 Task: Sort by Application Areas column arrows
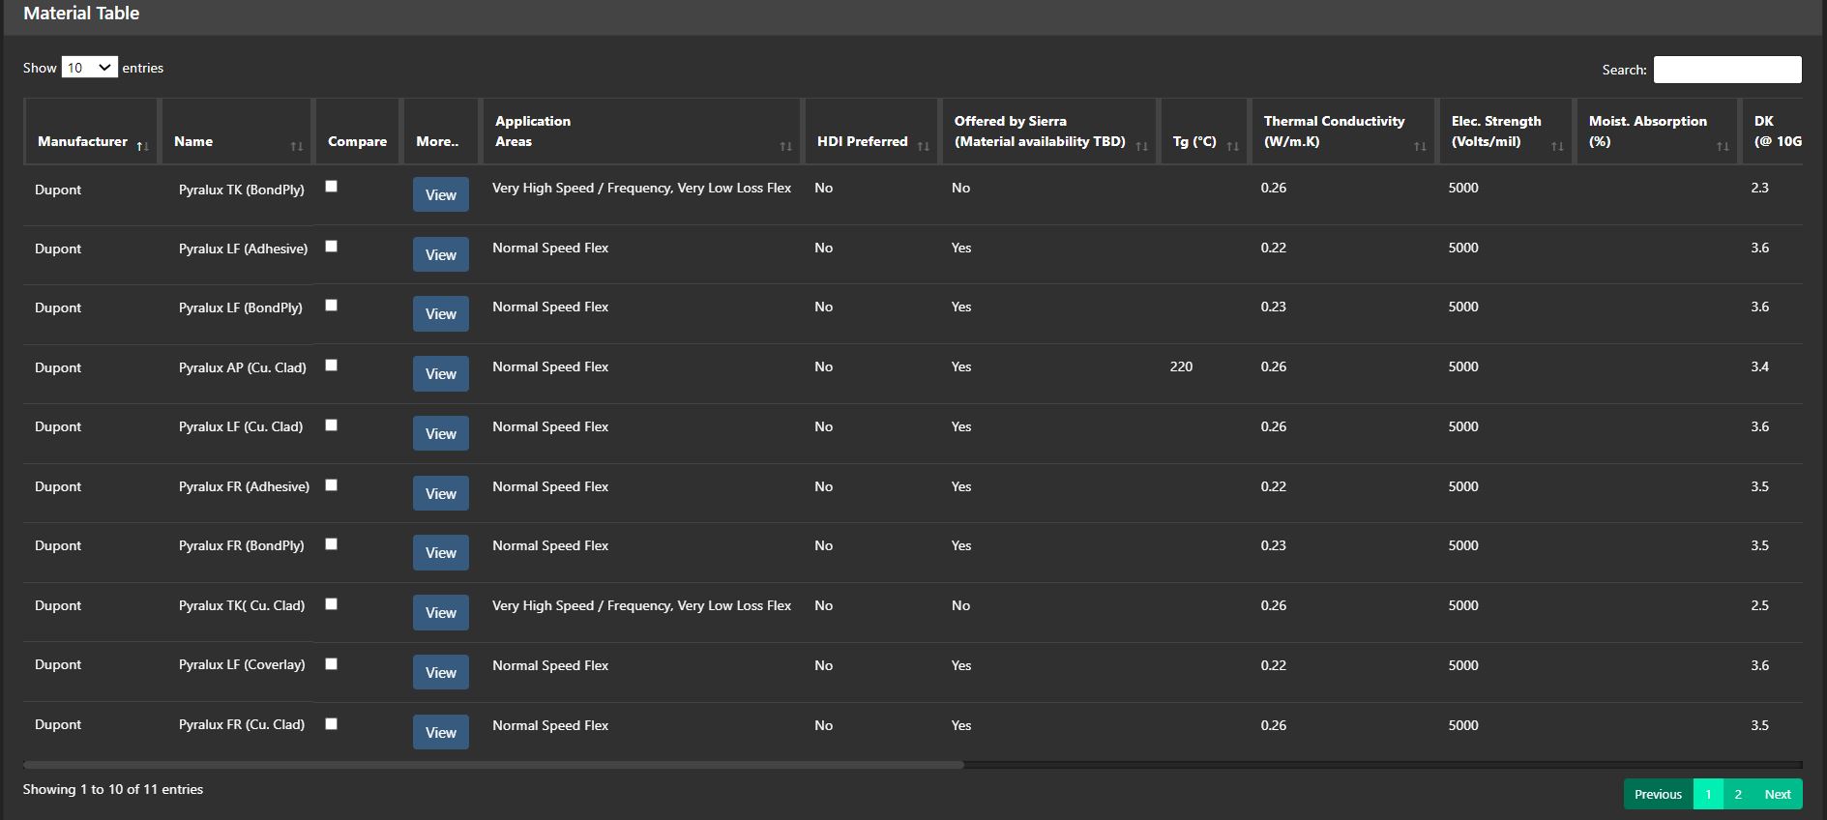[x=785, y=146]
